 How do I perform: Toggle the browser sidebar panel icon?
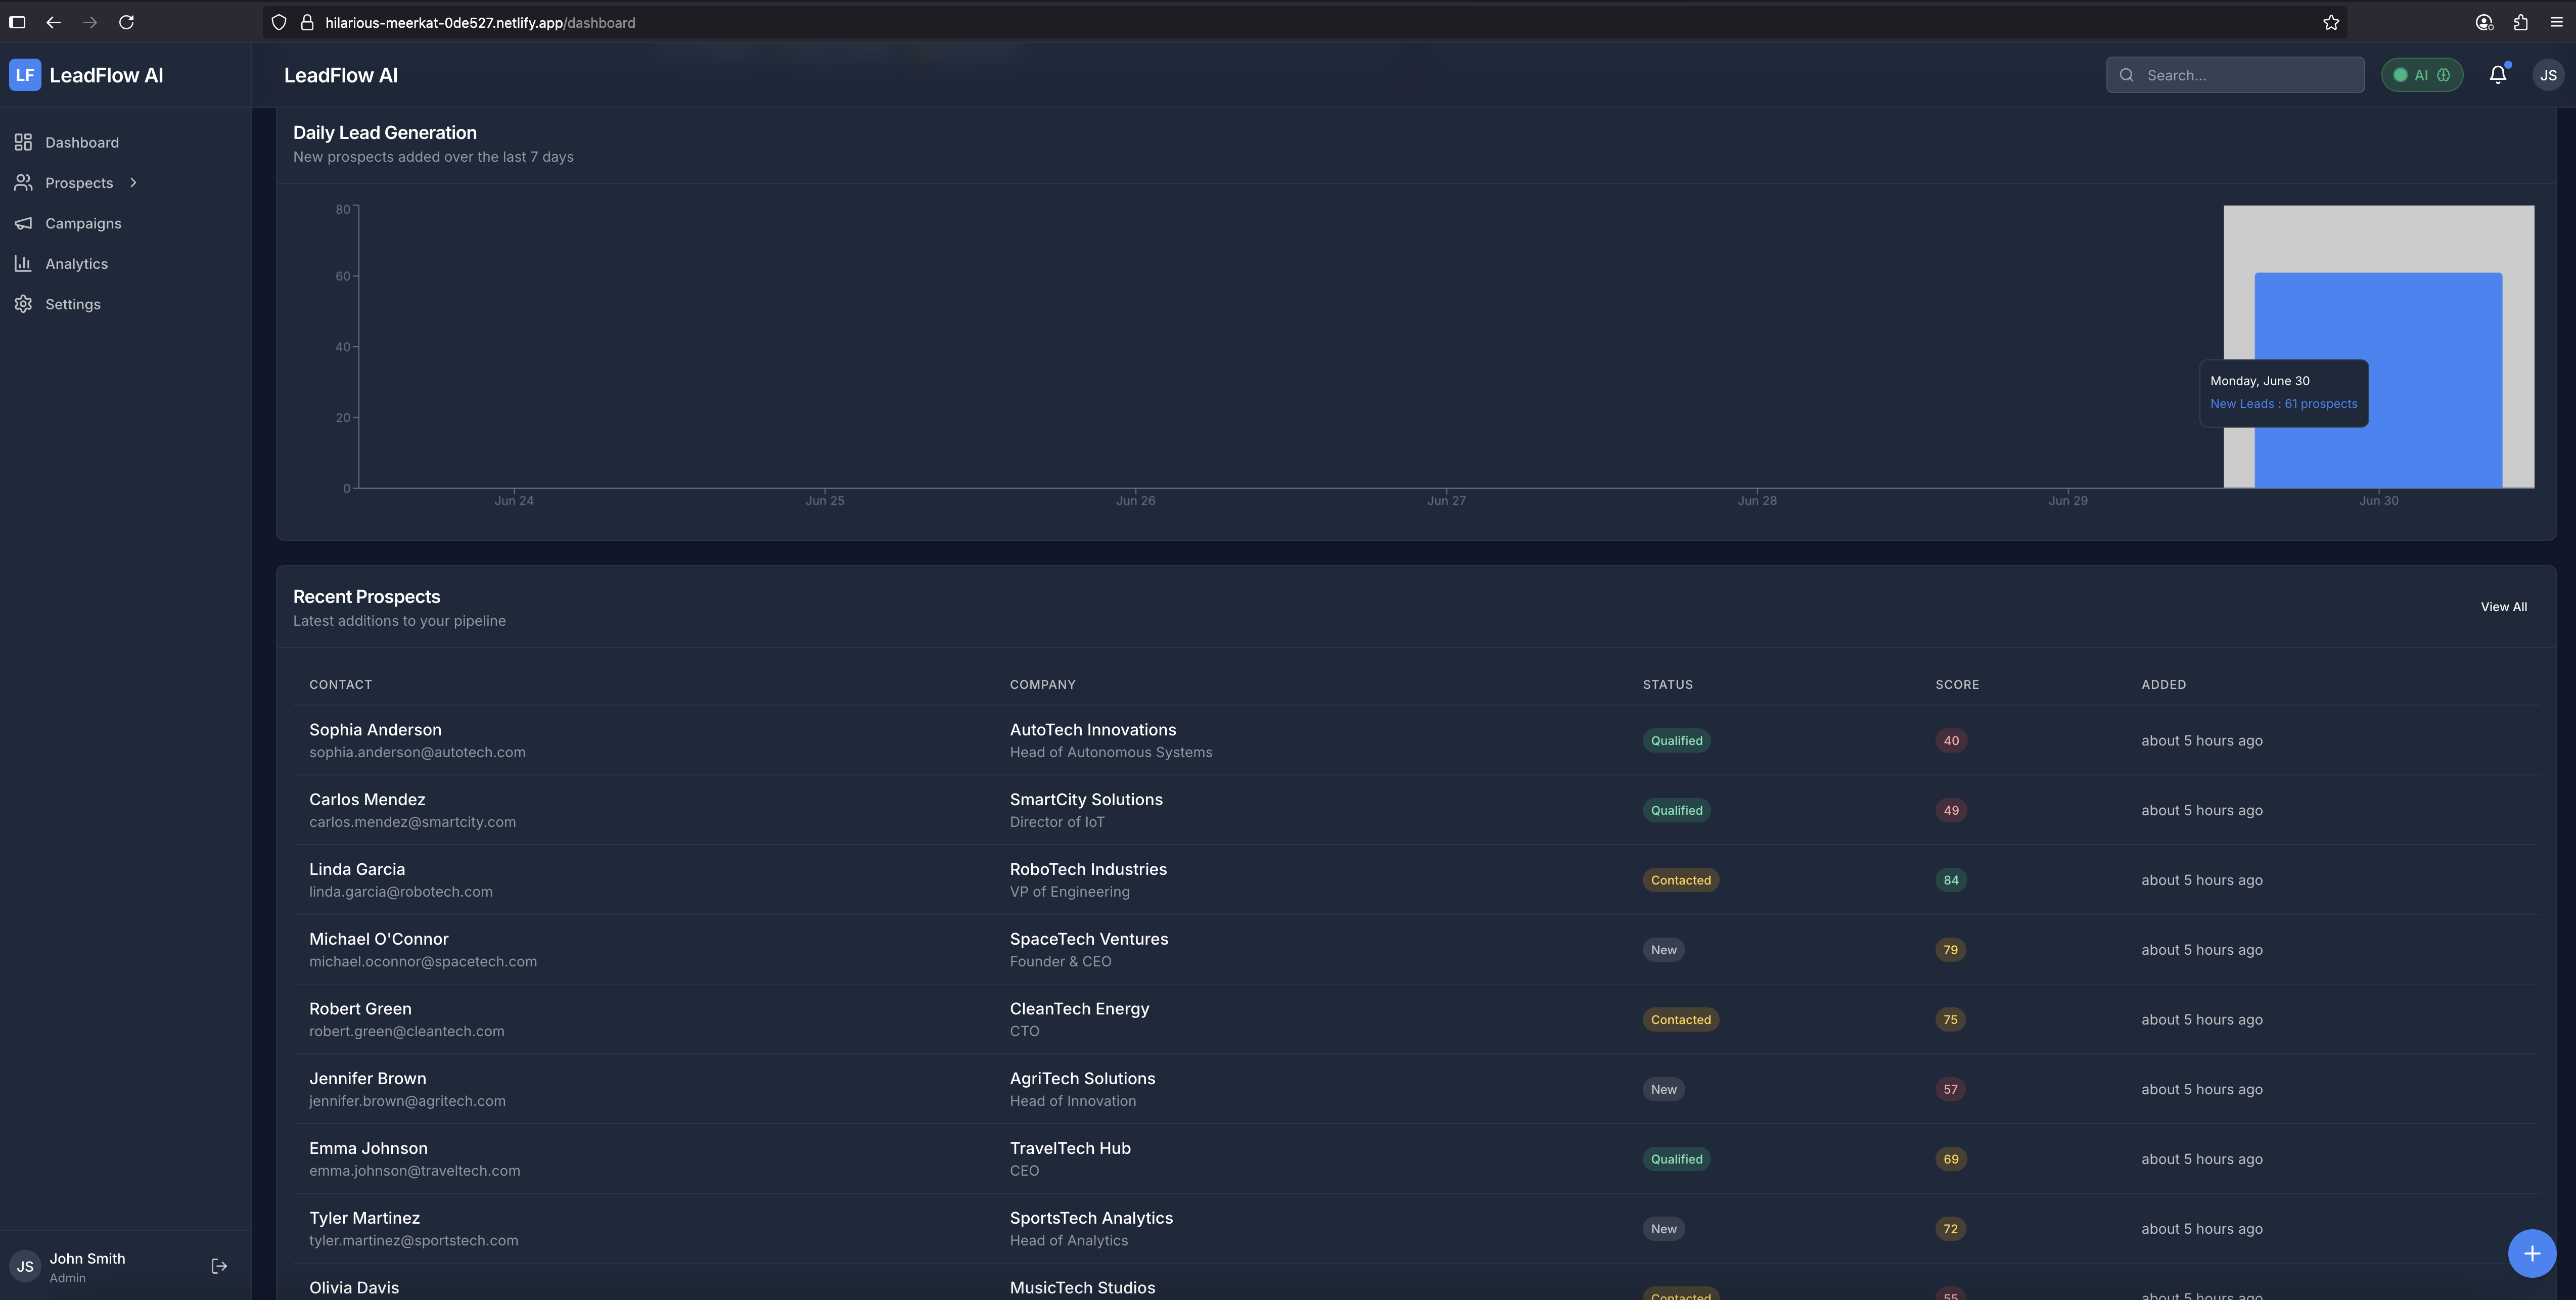click(17, 22)
